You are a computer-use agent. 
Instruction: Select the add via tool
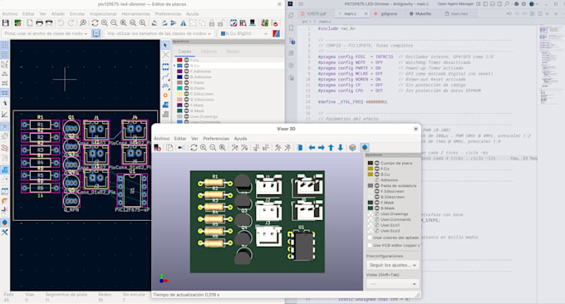[165, 95]
